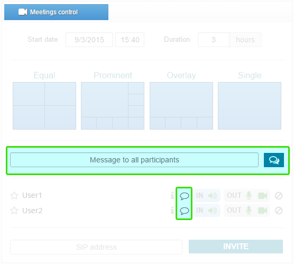
Task: Show info icon for User2
Action: click(172, 211)
